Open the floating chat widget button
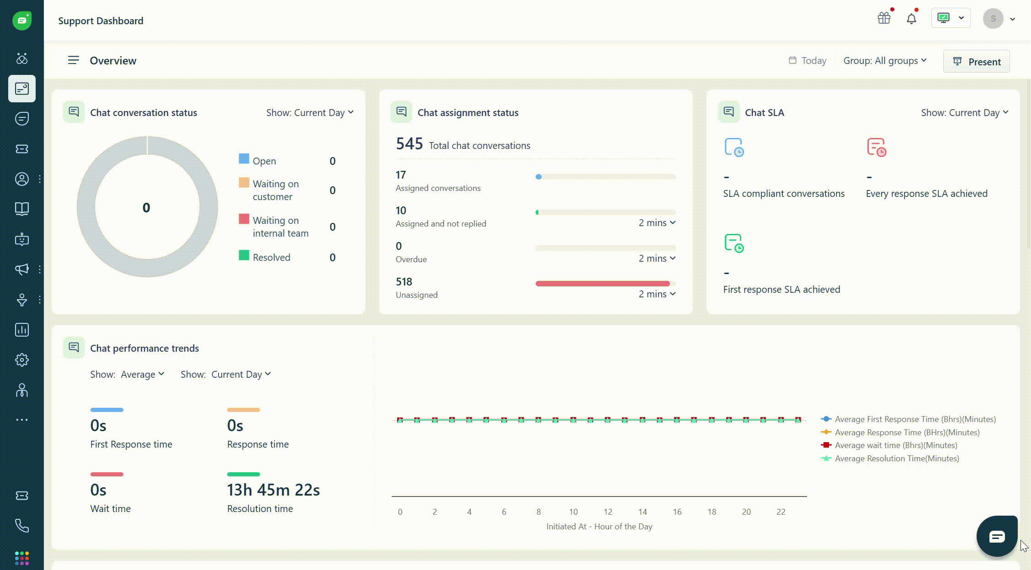The image size is (1031, 570). click(997, 536)
